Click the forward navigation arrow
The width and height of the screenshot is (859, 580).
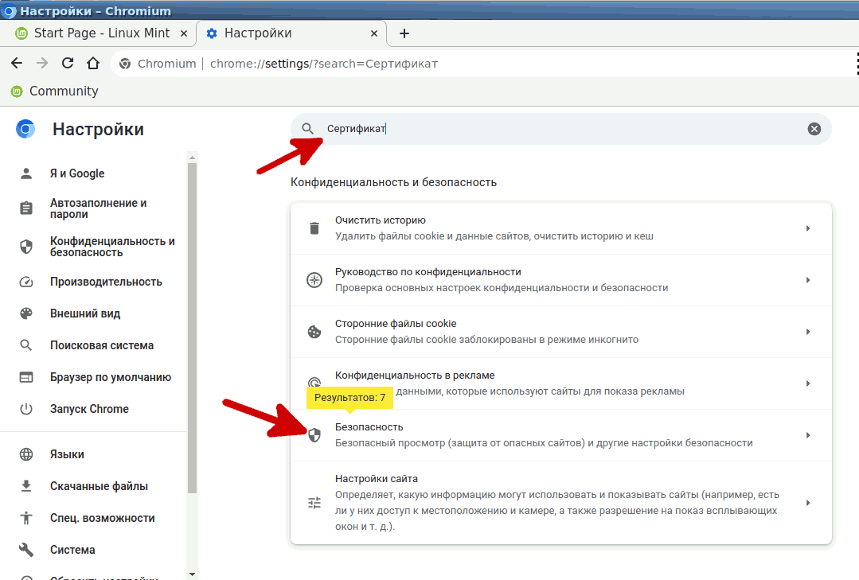point(42,64)
